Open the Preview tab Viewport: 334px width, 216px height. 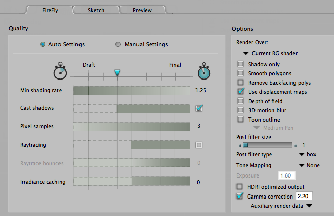[x=142, y=10]
